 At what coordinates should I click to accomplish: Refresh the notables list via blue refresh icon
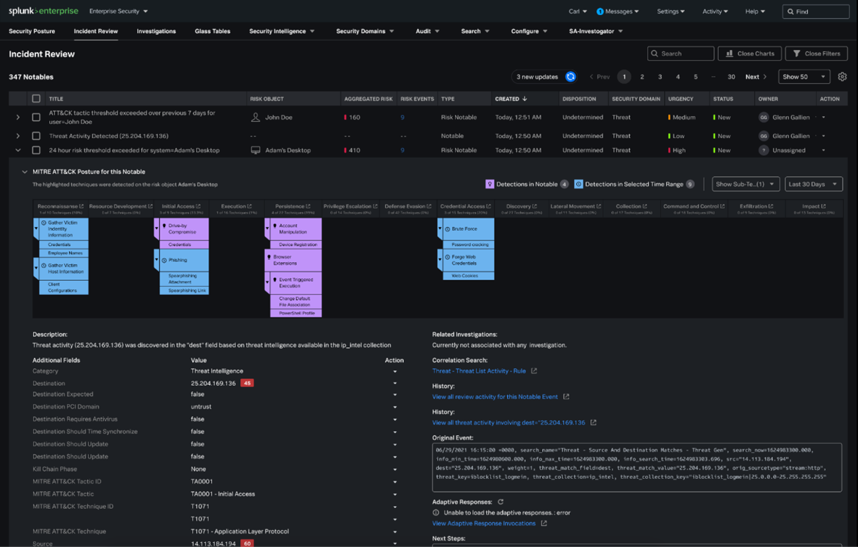[x=570, y=76]
